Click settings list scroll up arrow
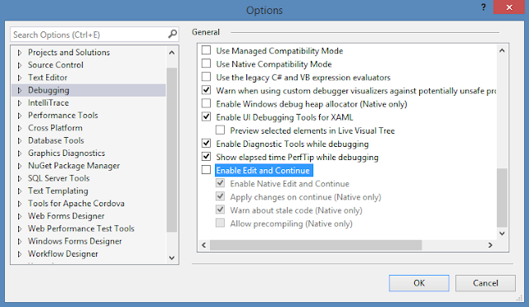This screenshot has height=307, width=529. coord(502,51)
